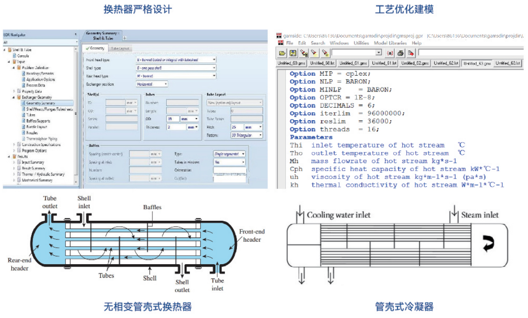This screenshot has height=318, width=528.
Task: Add a new tab with plus button
Action: (x=125, y=37)
